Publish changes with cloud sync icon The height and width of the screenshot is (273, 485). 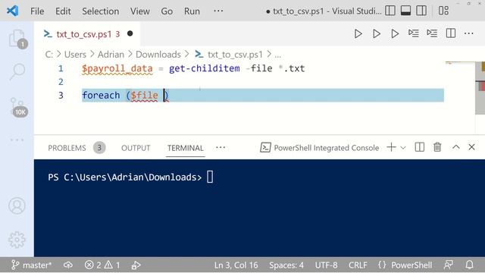tap(68, 265)
